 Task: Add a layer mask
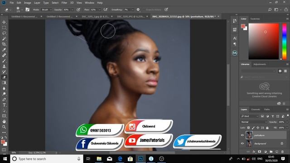(260, 152)
